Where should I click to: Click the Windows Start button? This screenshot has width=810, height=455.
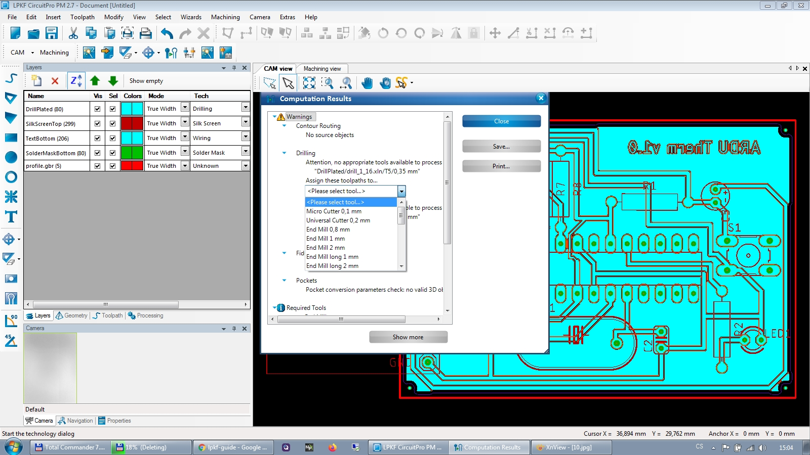tap(14, 447)
